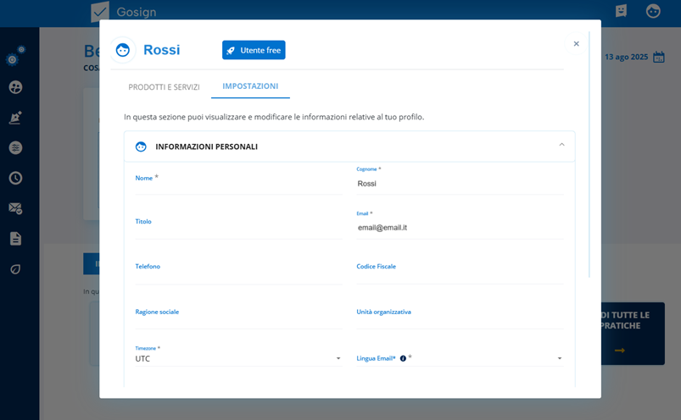This screenshot has height=420, width=681.
Task: Click the calendar icon beside 13 ago 2025
Action: pos(658,58)
